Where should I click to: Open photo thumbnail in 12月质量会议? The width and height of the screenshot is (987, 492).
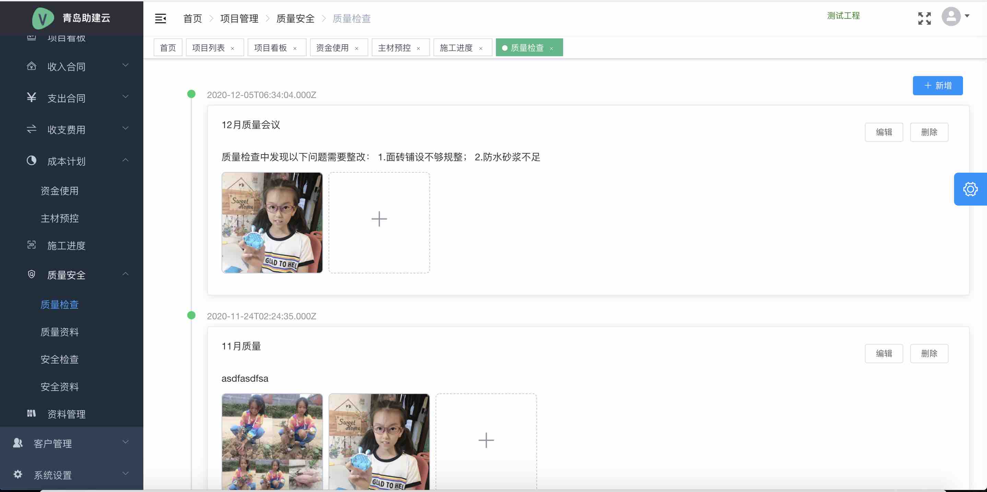click(x=272, y=222)
